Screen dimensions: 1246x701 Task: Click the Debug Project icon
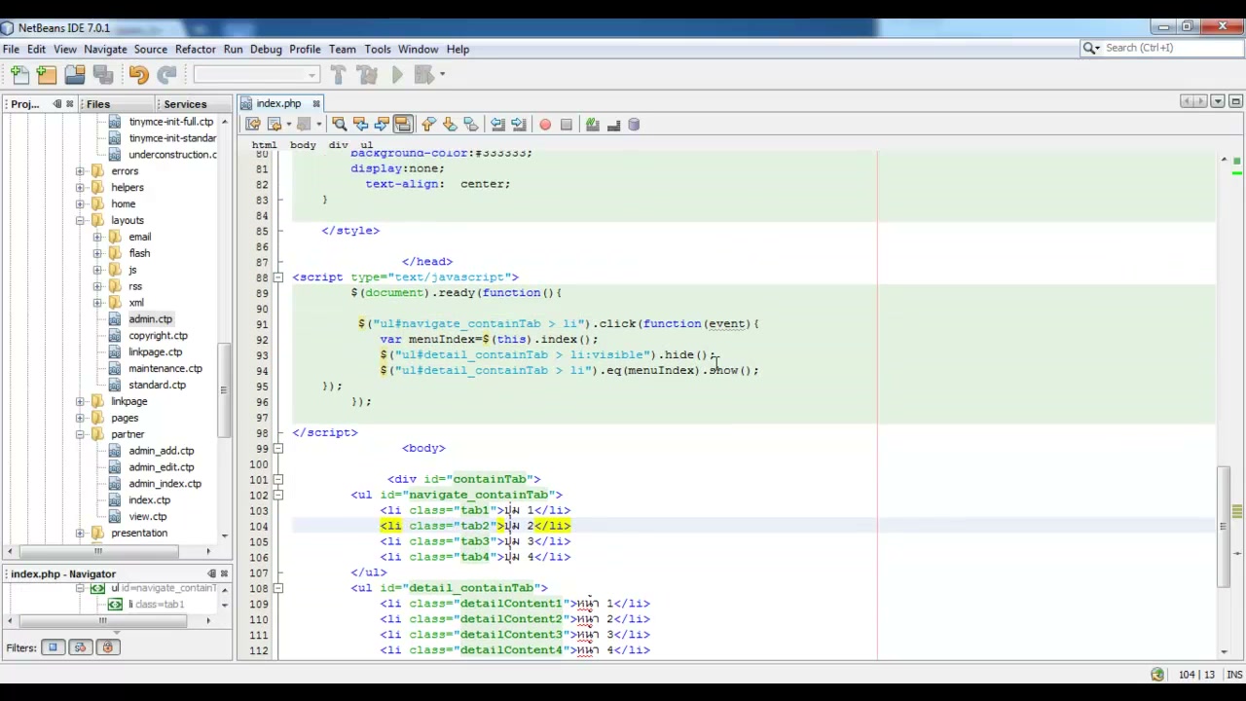pos(422,74)
